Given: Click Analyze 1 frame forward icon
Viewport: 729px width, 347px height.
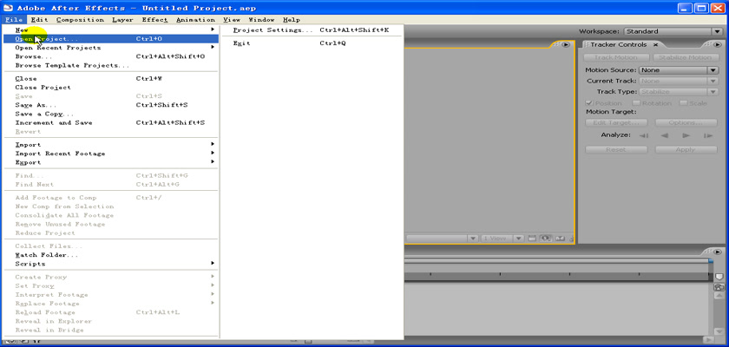Looking at the screenshot, I should pos(708,135).
